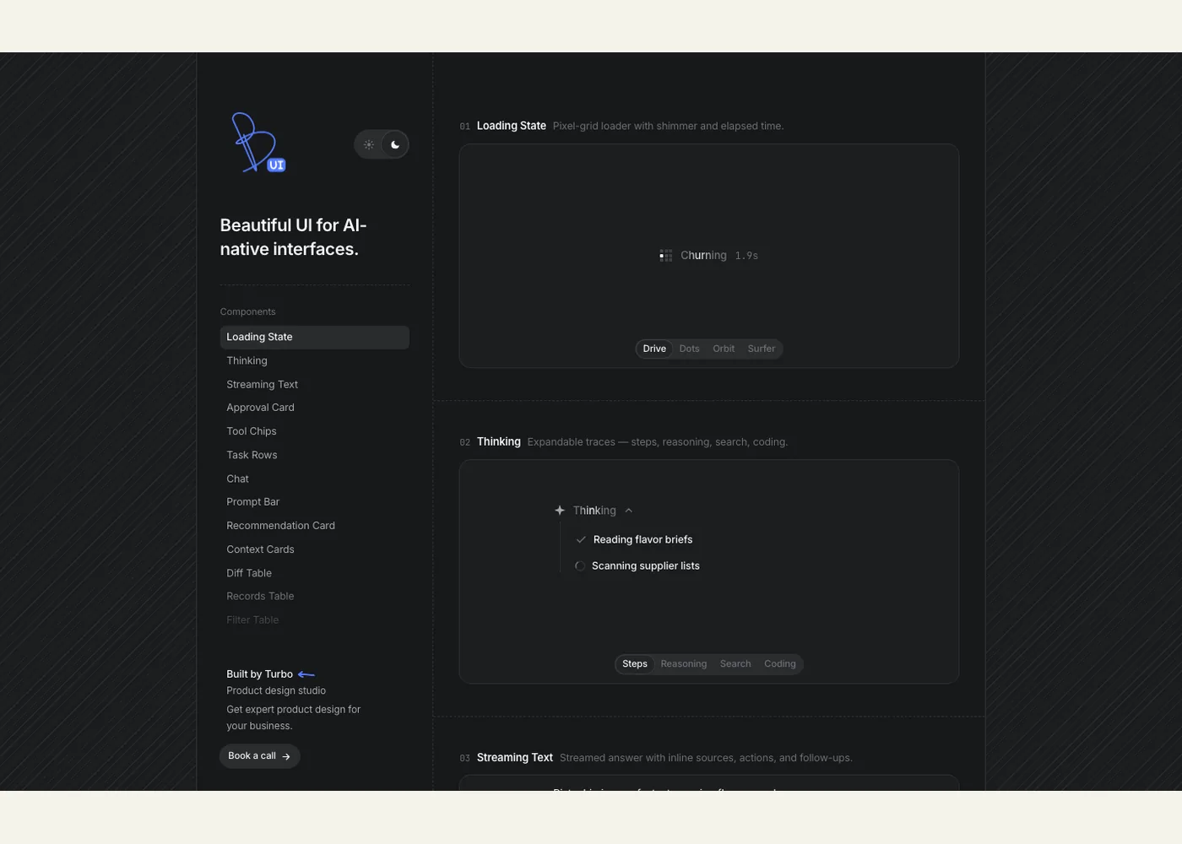Open Loading State in the sidebar
Screen dimensions: 1182x844
pyautogui.click(x=315, y=338)
